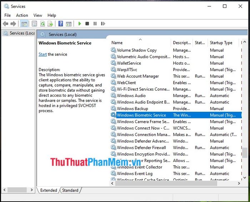Screen dimensions: 250x202
Task: Click the service list horizontal scrollbar thumb
Action: point(166,183)
